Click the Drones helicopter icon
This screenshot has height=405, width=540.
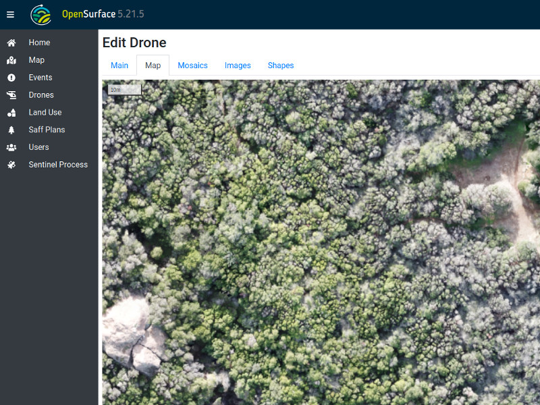[x=11, y=95]
